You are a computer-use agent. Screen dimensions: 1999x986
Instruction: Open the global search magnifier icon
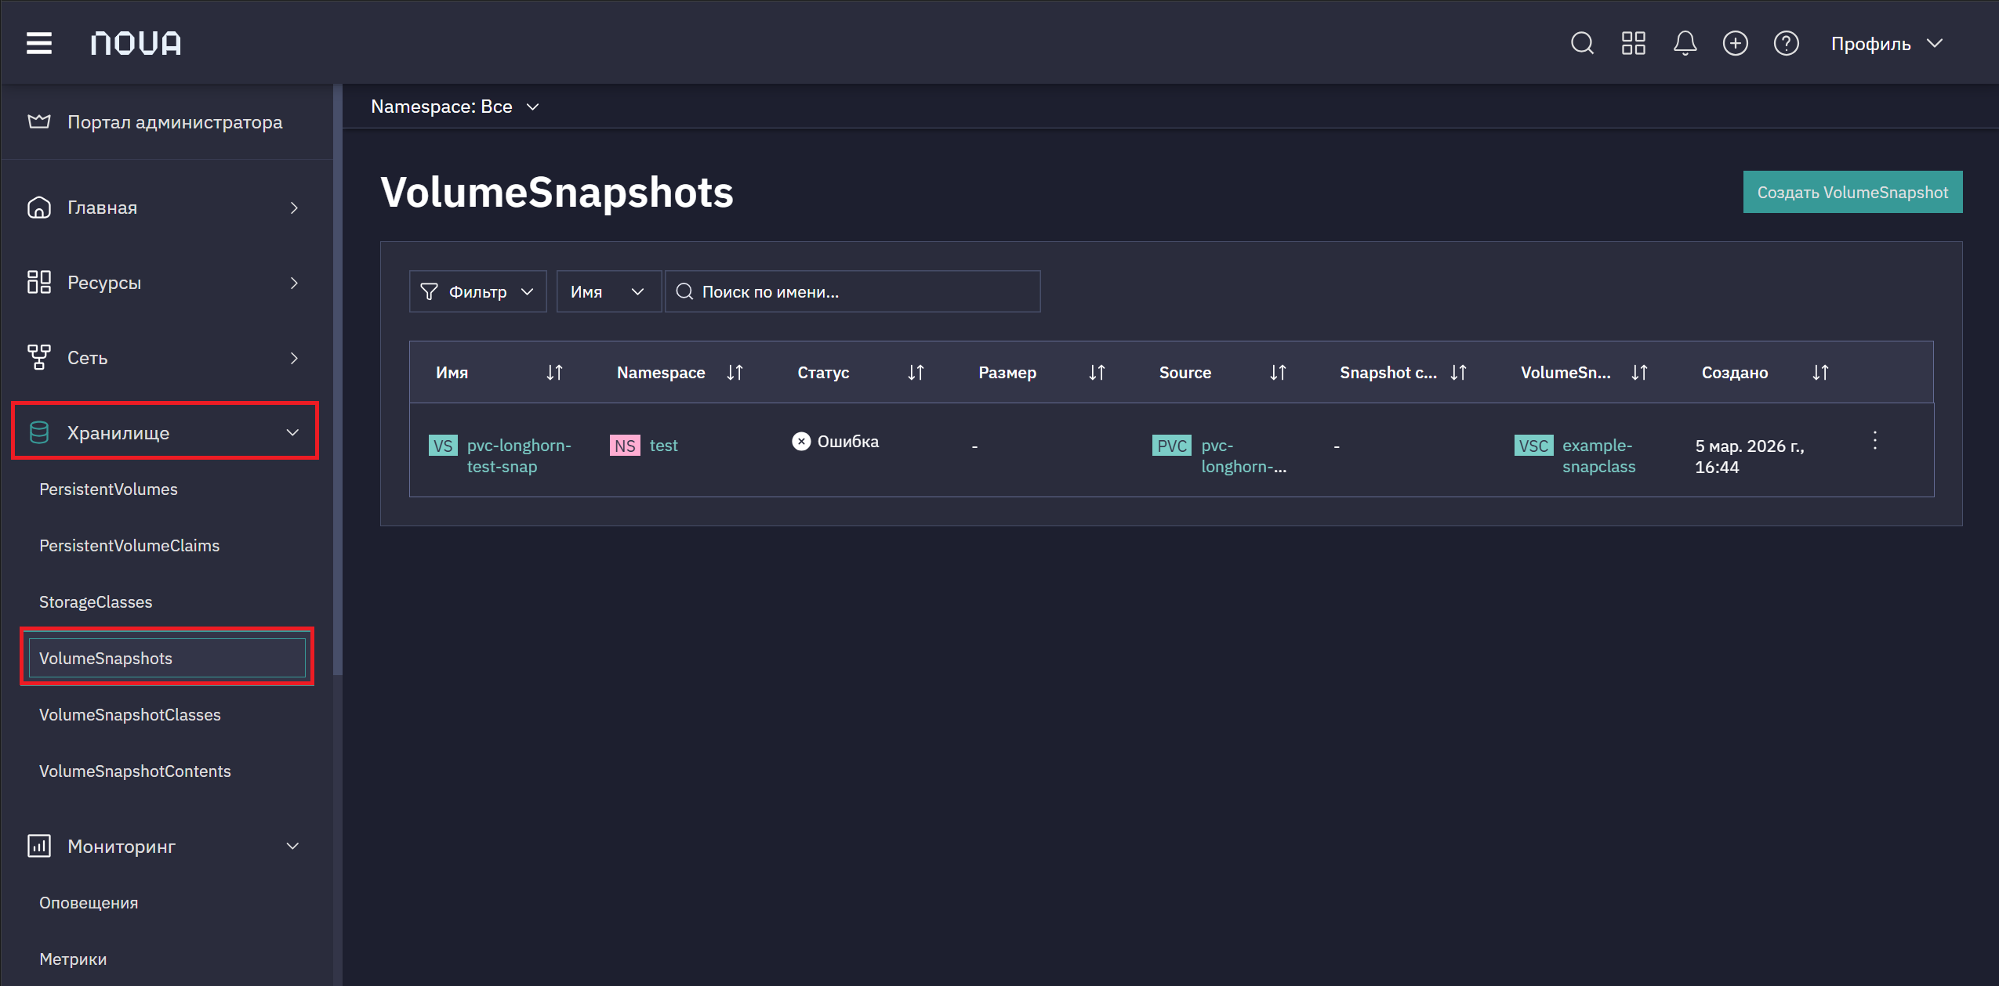pos(1582,43)
